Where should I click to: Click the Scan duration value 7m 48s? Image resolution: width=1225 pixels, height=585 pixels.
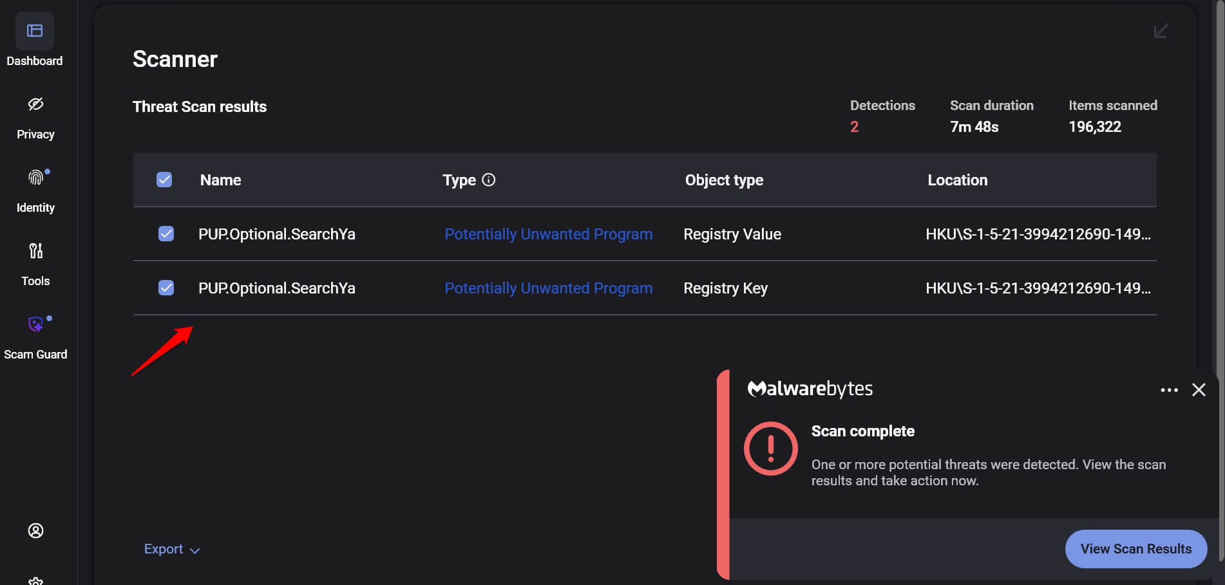[974, 127]
